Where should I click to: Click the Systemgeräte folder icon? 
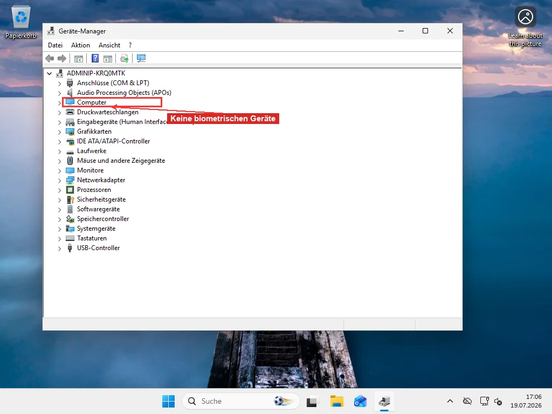pyautogui.click(x=70, y=229)
